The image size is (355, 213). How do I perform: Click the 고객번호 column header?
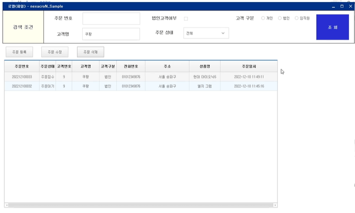(64, 66)
